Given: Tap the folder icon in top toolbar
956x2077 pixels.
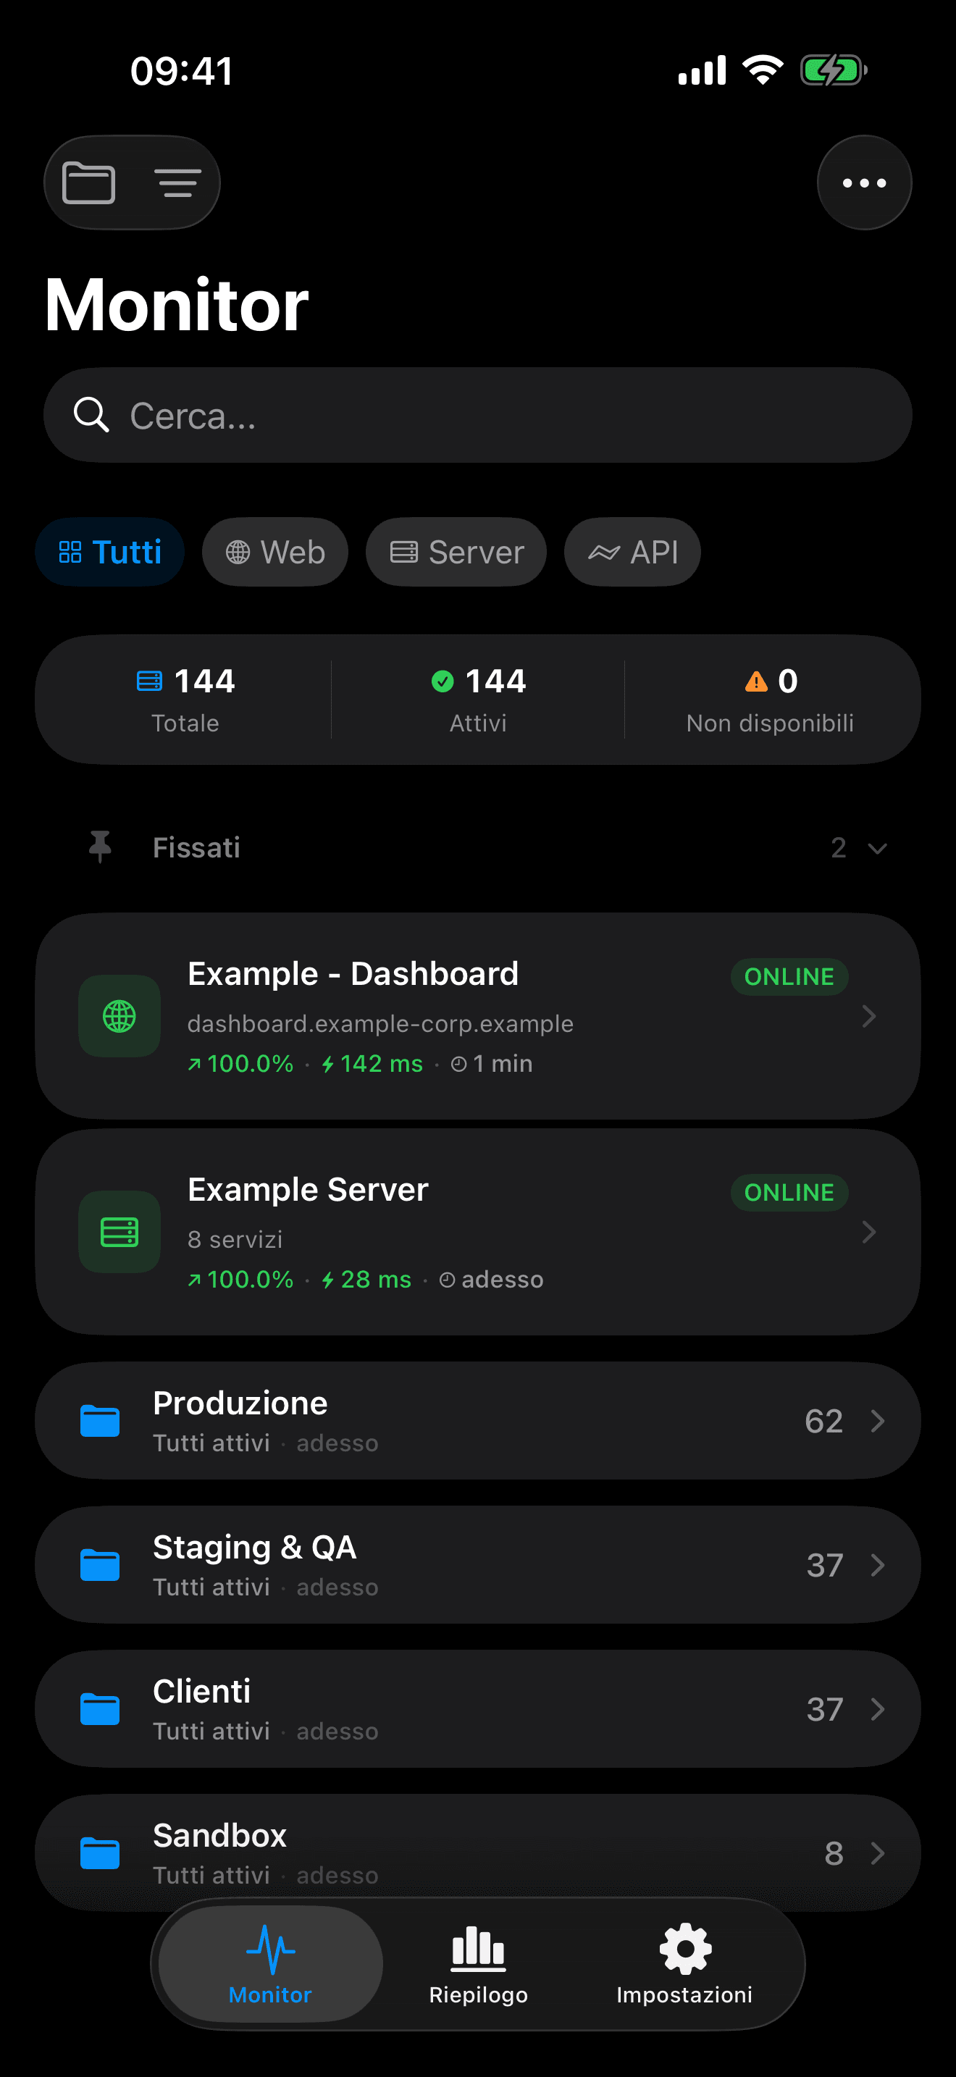Looking at the screenshot, I should tap(88, 183).
